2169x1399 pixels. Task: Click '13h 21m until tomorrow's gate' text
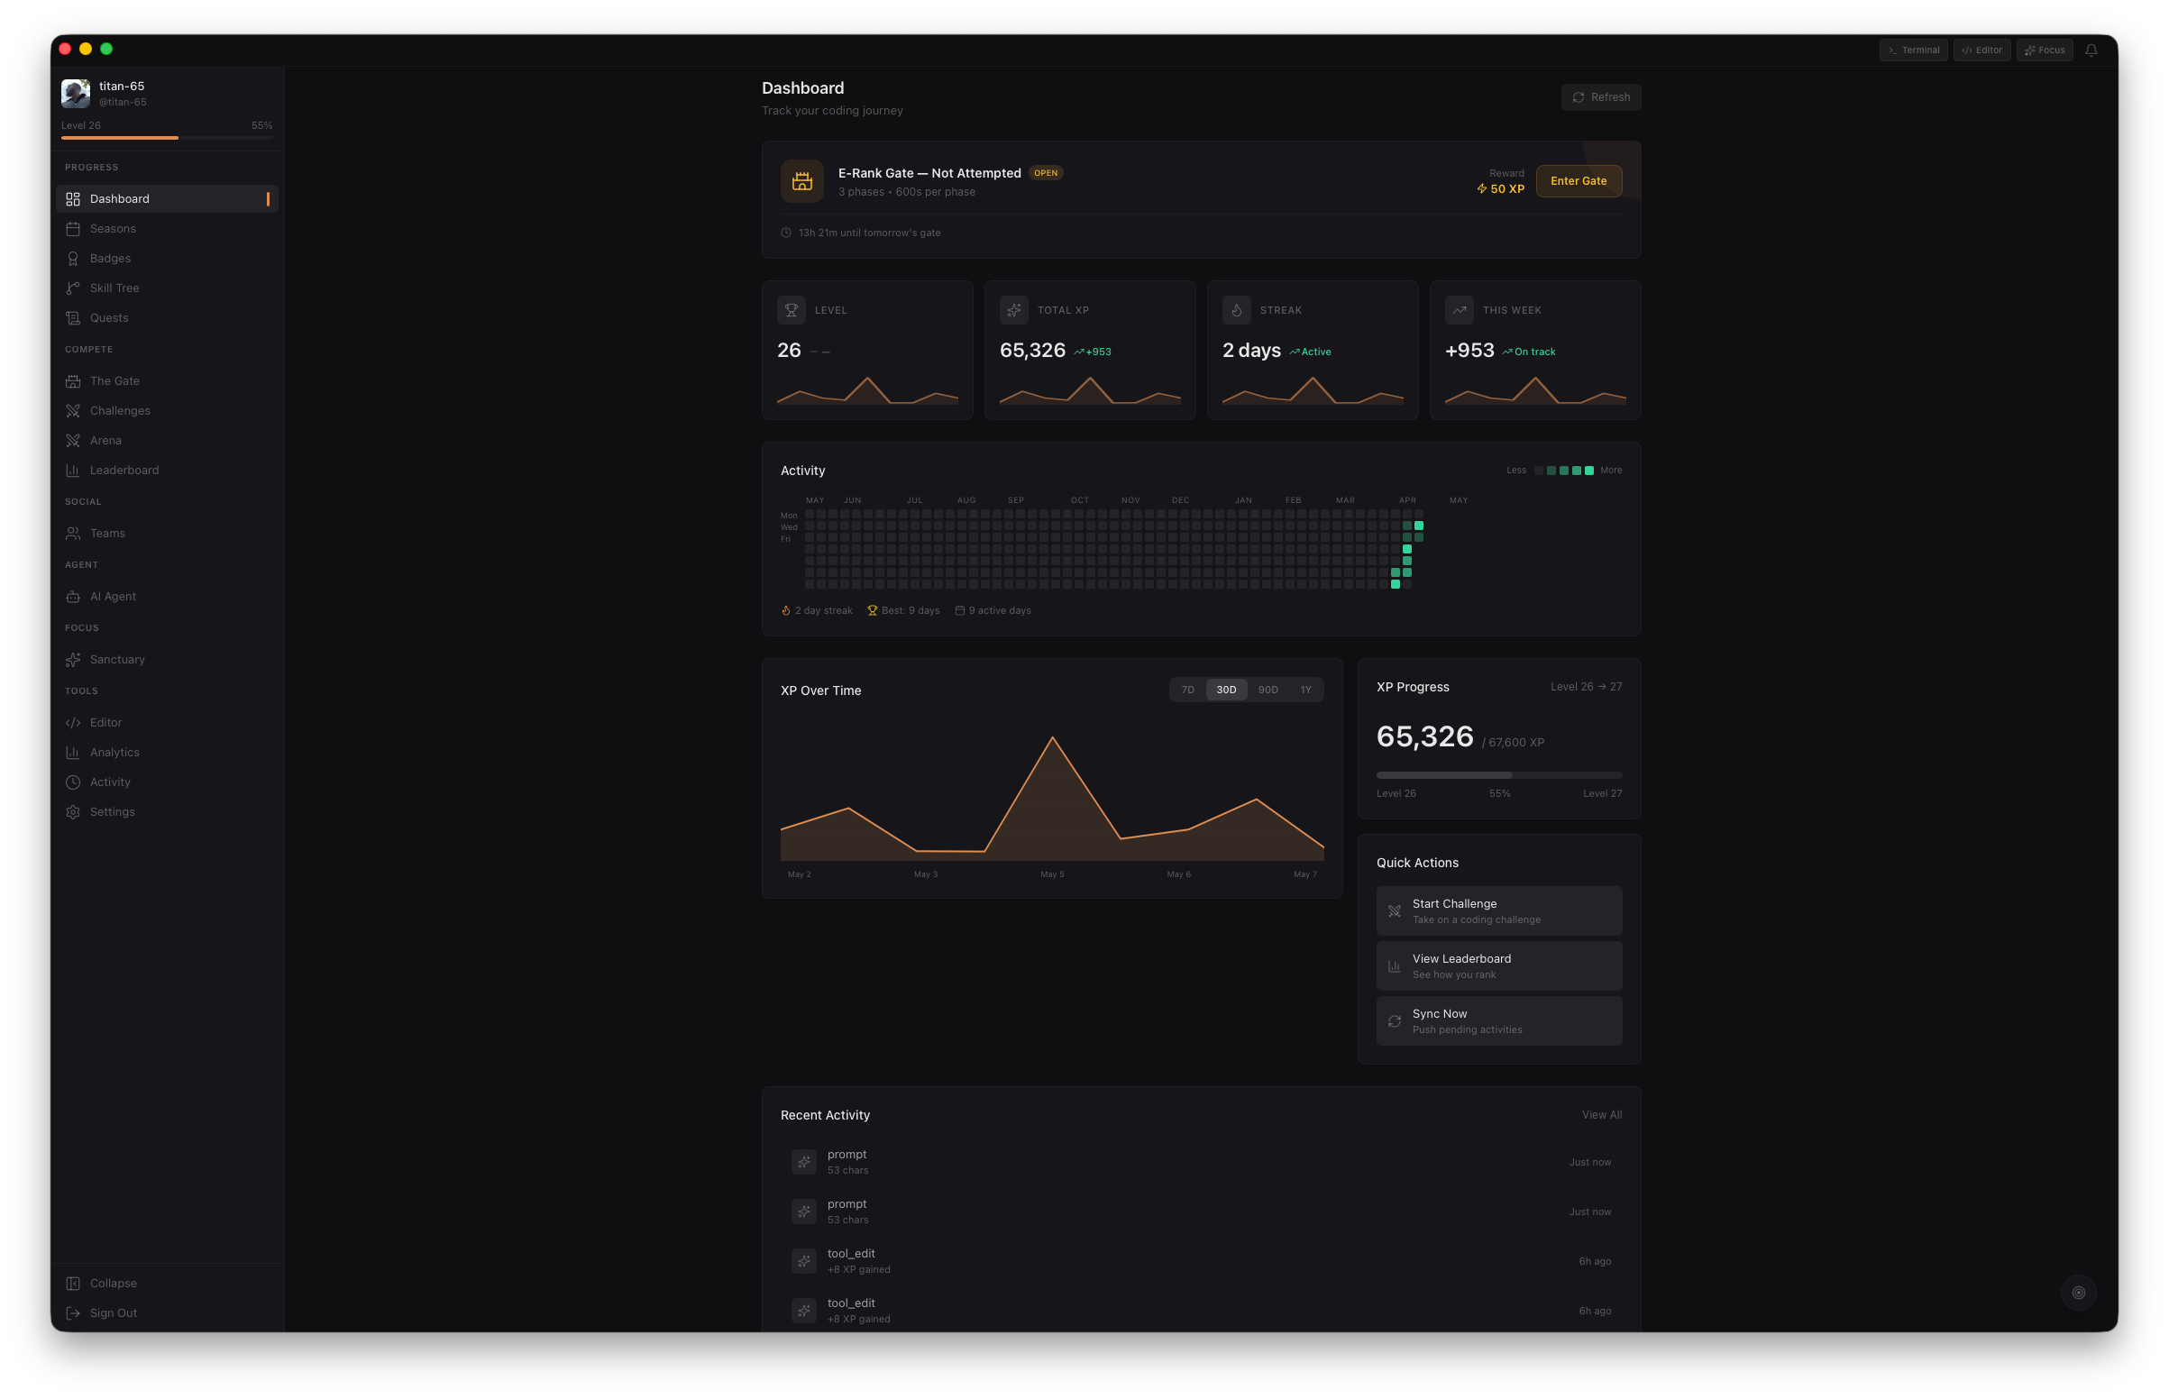[869, 233]
